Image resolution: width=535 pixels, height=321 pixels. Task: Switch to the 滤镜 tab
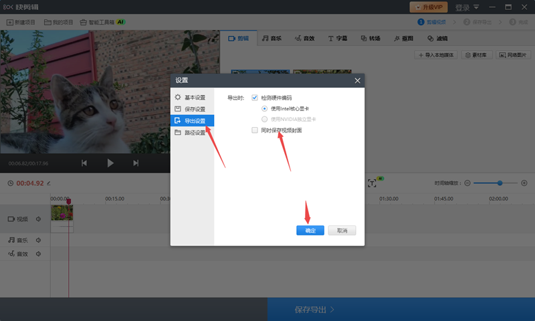point(437,38)
